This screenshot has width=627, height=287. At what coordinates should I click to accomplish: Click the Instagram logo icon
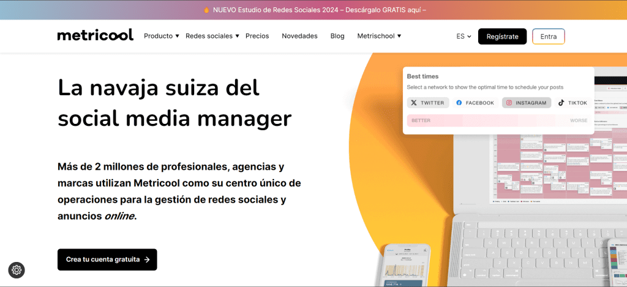click(x=509, y=103)
